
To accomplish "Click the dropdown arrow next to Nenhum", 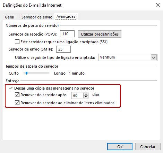I will tap(154, 58).
